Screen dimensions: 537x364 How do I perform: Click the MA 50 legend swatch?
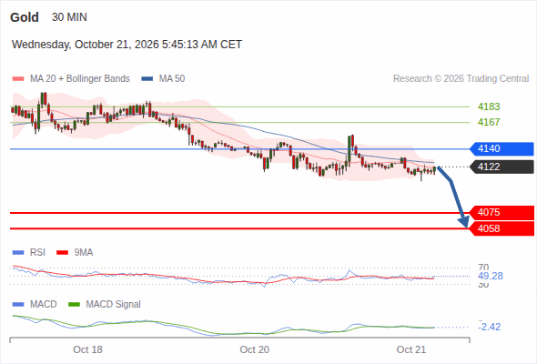[x=147, y=79]
